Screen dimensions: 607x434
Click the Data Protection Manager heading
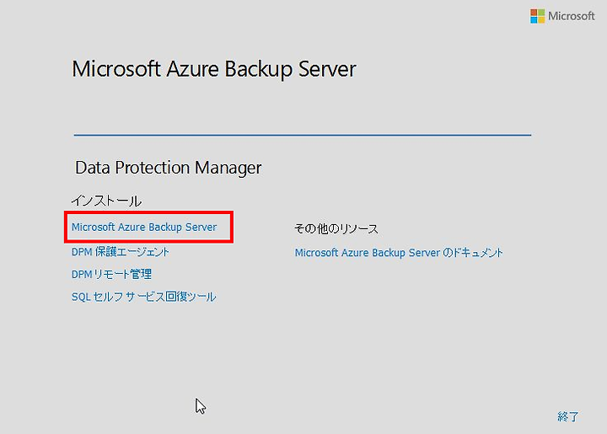[169, 168]
